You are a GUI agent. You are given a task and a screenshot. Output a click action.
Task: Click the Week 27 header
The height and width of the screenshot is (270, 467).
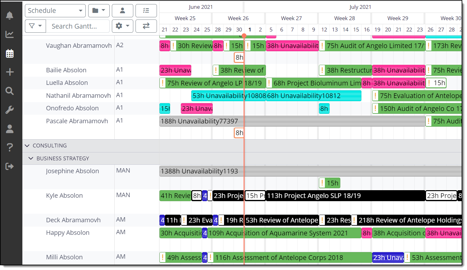(291, 18)
